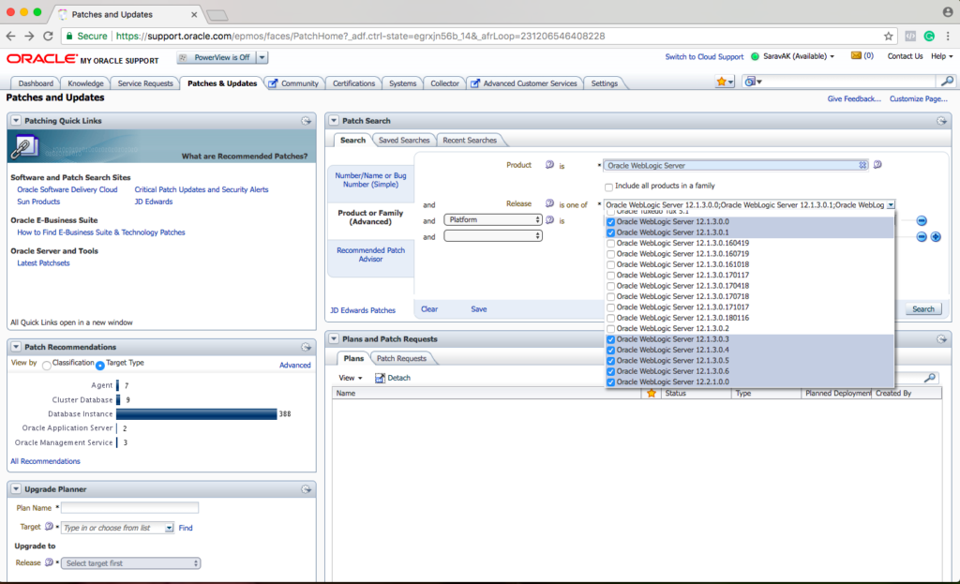Screen dimensions: 960x584
Task: Collapse the Patch Recommendations panel
Action: [16, 347]
